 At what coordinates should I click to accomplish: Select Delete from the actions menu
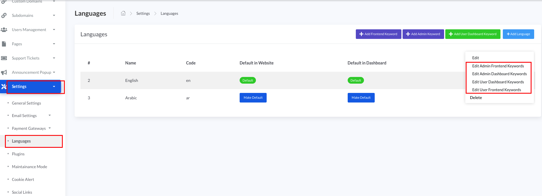(476, 98)
